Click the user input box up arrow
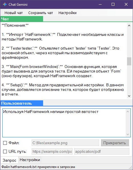This screenshot has height=170, width=133. click(128, 112)
